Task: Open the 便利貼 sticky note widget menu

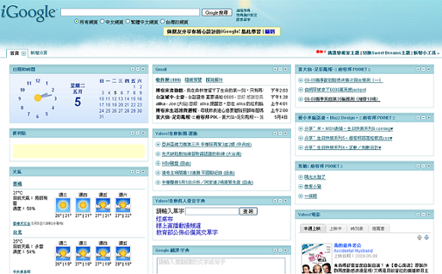Action: click(132, 133)
